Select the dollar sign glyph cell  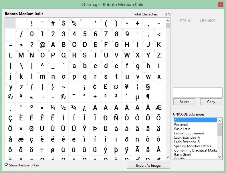tap(64, 23)
